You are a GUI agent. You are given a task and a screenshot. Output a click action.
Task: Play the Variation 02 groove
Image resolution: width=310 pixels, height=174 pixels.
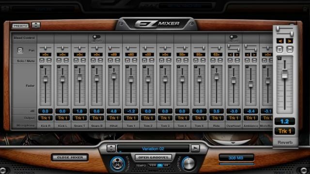(x=195, y=148)
